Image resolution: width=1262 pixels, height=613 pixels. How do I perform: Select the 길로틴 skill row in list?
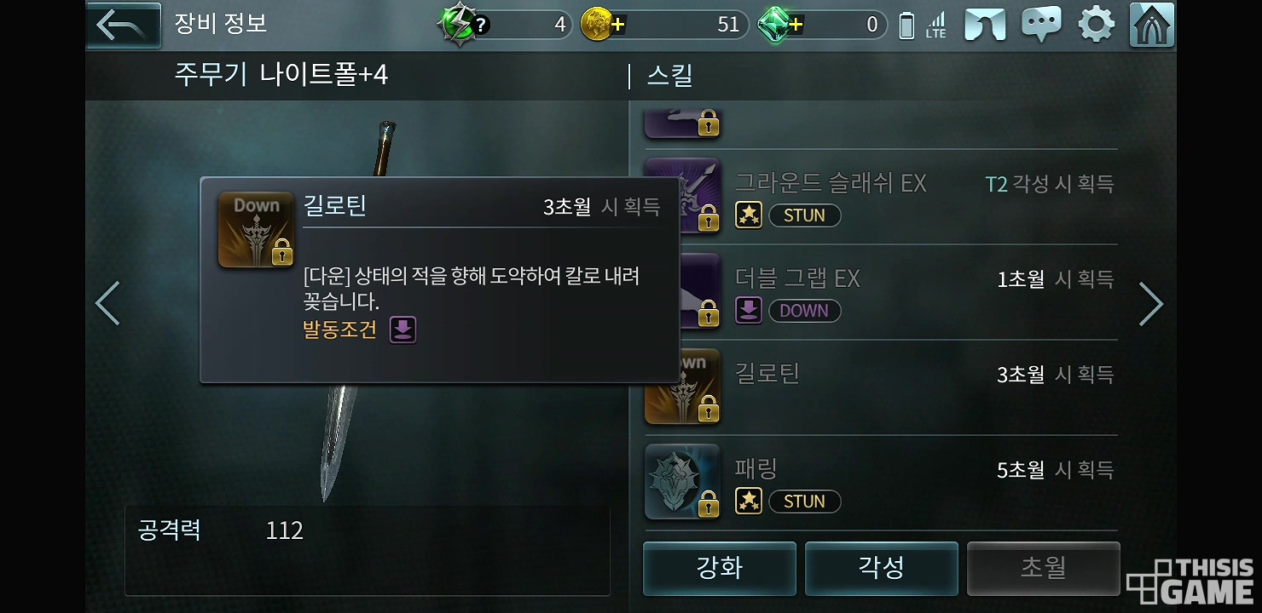(881, 387)
